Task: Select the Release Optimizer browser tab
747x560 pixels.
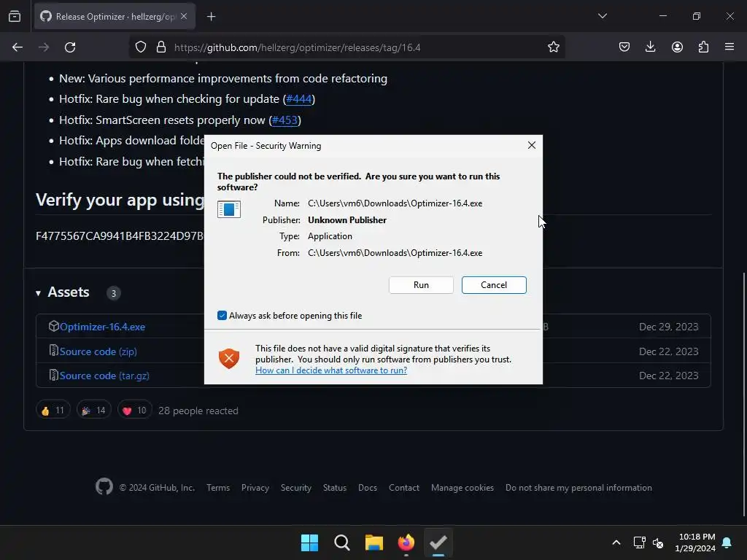Action: click(115, 17)
